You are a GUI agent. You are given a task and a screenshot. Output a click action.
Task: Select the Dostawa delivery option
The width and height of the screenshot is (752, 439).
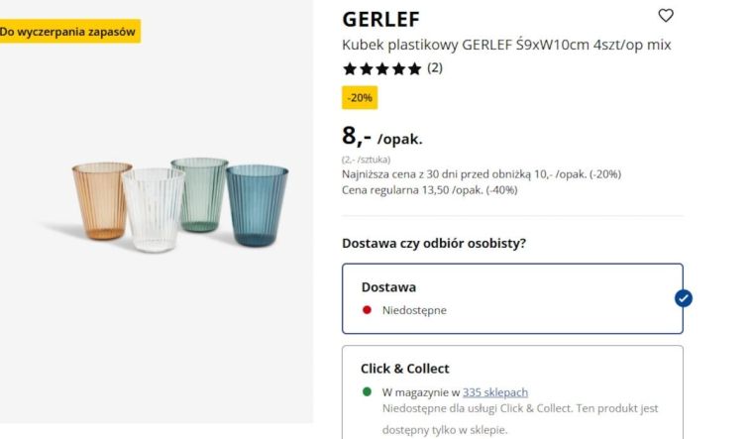511,298
